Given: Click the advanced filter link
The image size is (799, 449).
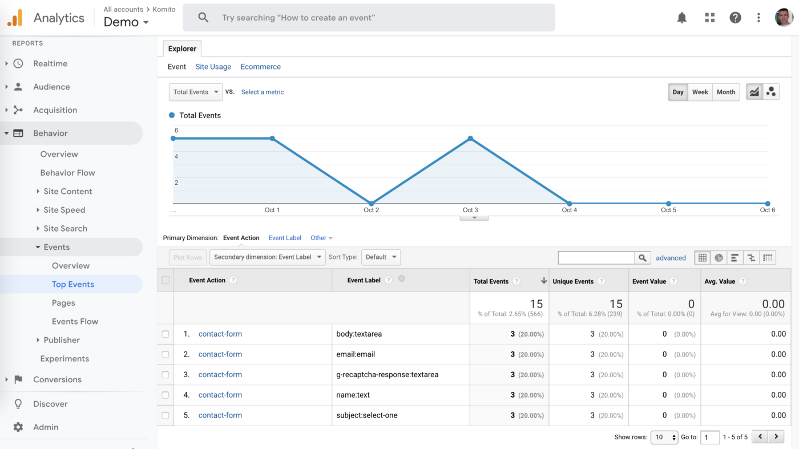Looking at the screenshot, I should (671, 258).
